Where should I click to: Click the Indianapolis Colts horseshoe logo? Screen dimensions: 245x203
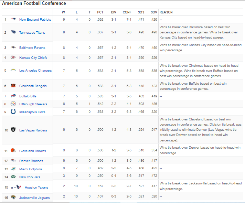coord(13,111)
